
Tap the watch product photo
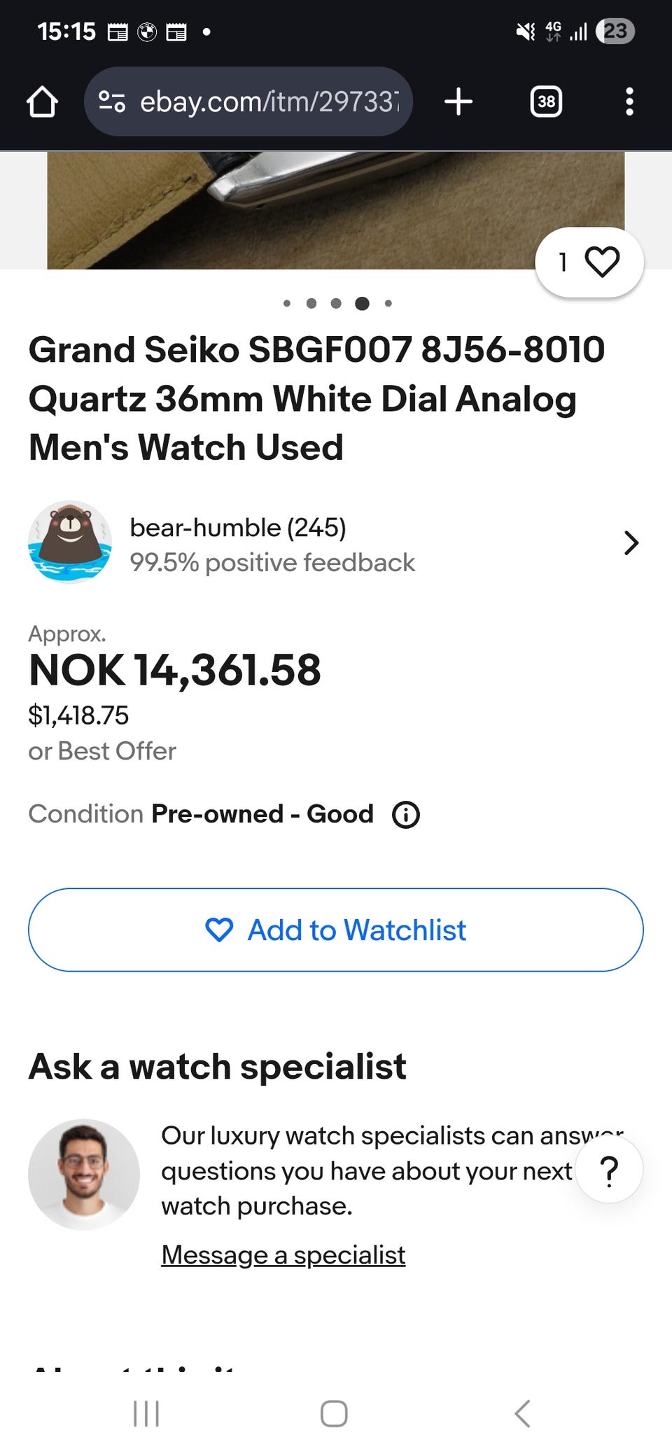coord(336,210)
